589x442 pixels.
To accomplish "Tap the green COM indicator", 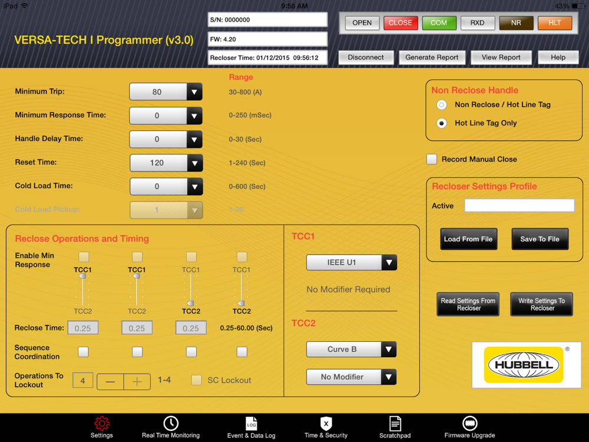I will 439,23.
